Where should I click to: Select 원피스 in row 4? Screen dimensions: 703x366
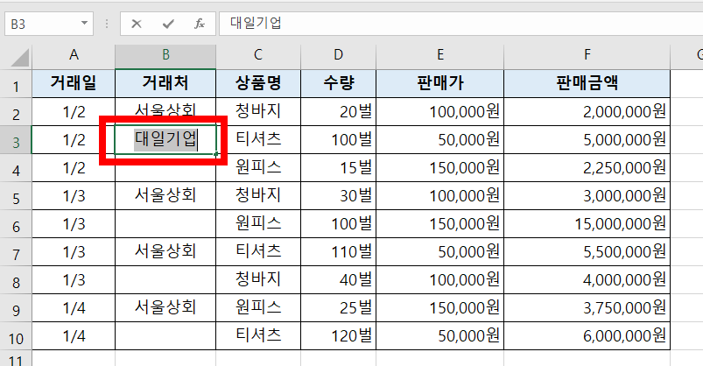click(x=258, y=168)
